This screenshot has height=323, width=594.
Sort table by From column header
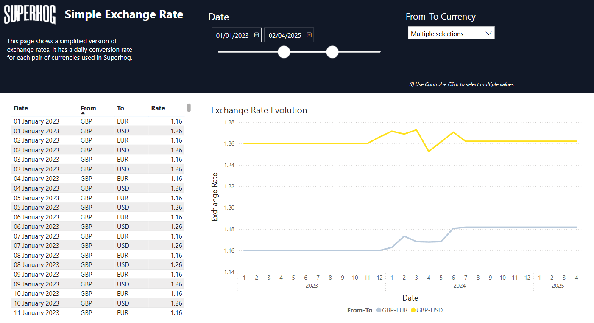point(88,108)
